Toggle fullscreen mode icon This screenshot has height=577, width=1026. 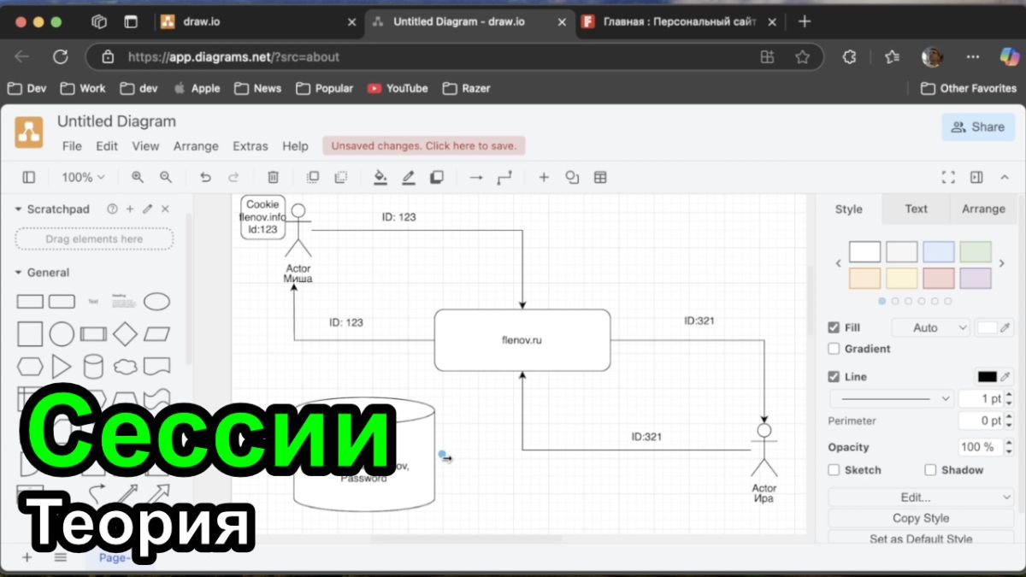click(x=948, y=177)
